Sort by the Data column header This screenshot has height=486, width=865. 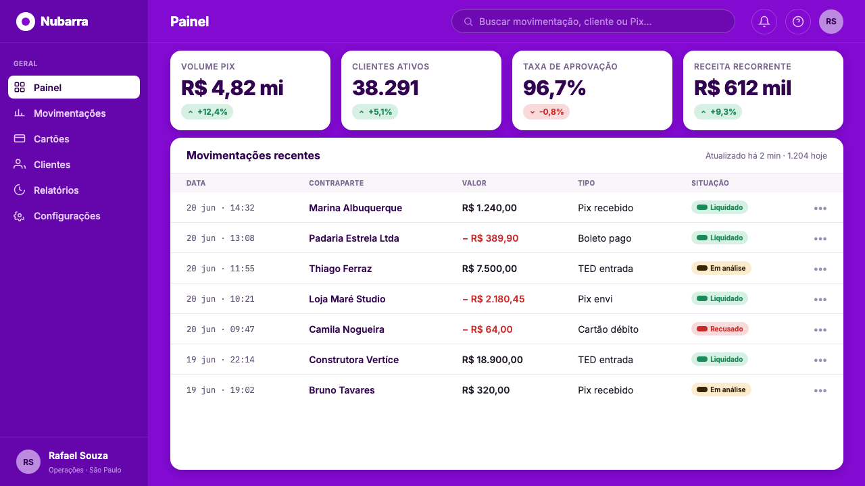point(196,183)
